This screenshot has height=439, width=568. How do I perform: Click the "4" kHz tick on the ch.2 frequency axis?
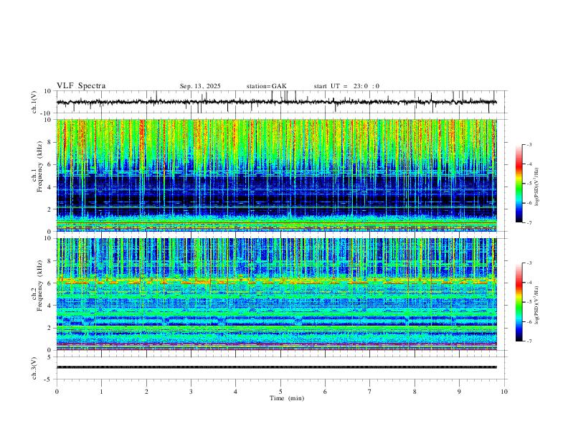tap(50, 306)
